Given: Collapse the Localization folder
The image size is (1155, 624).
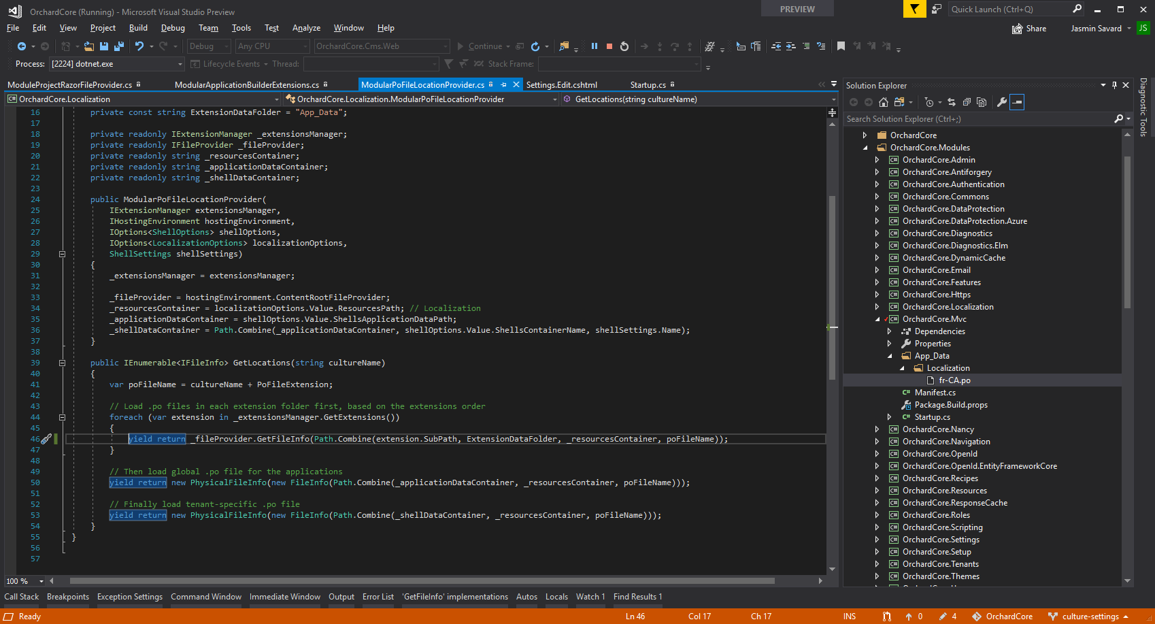Looking at the screenshot, I should 903,367.
